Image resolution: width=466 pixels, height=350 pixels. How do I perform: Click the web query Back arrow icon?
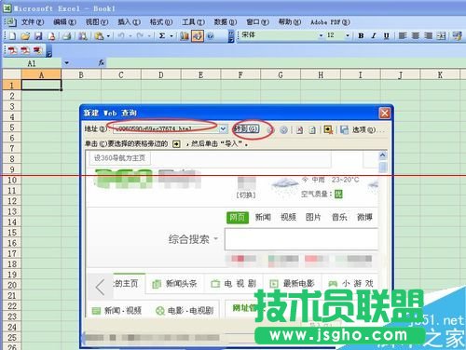point(270,129)
